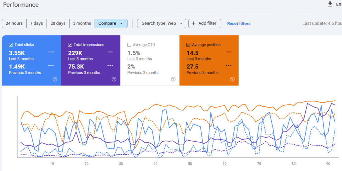This screenshot has height=171, width=342.
Task: Click the chart x-axis label 90
Action: click(x=328, y=164)
